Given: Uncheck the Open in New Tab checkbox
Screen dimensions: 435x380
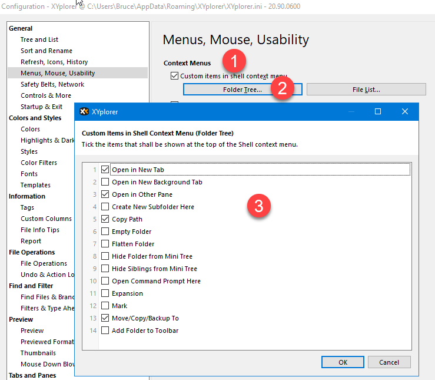Looking at the screenshot, I should [105, 170].
